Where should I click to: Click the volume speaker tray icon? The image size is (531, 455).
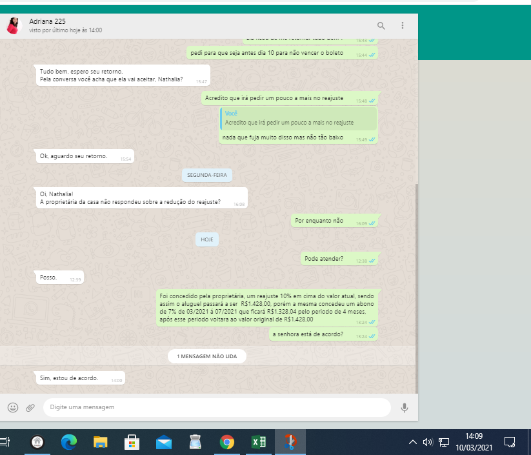(428, 442)
